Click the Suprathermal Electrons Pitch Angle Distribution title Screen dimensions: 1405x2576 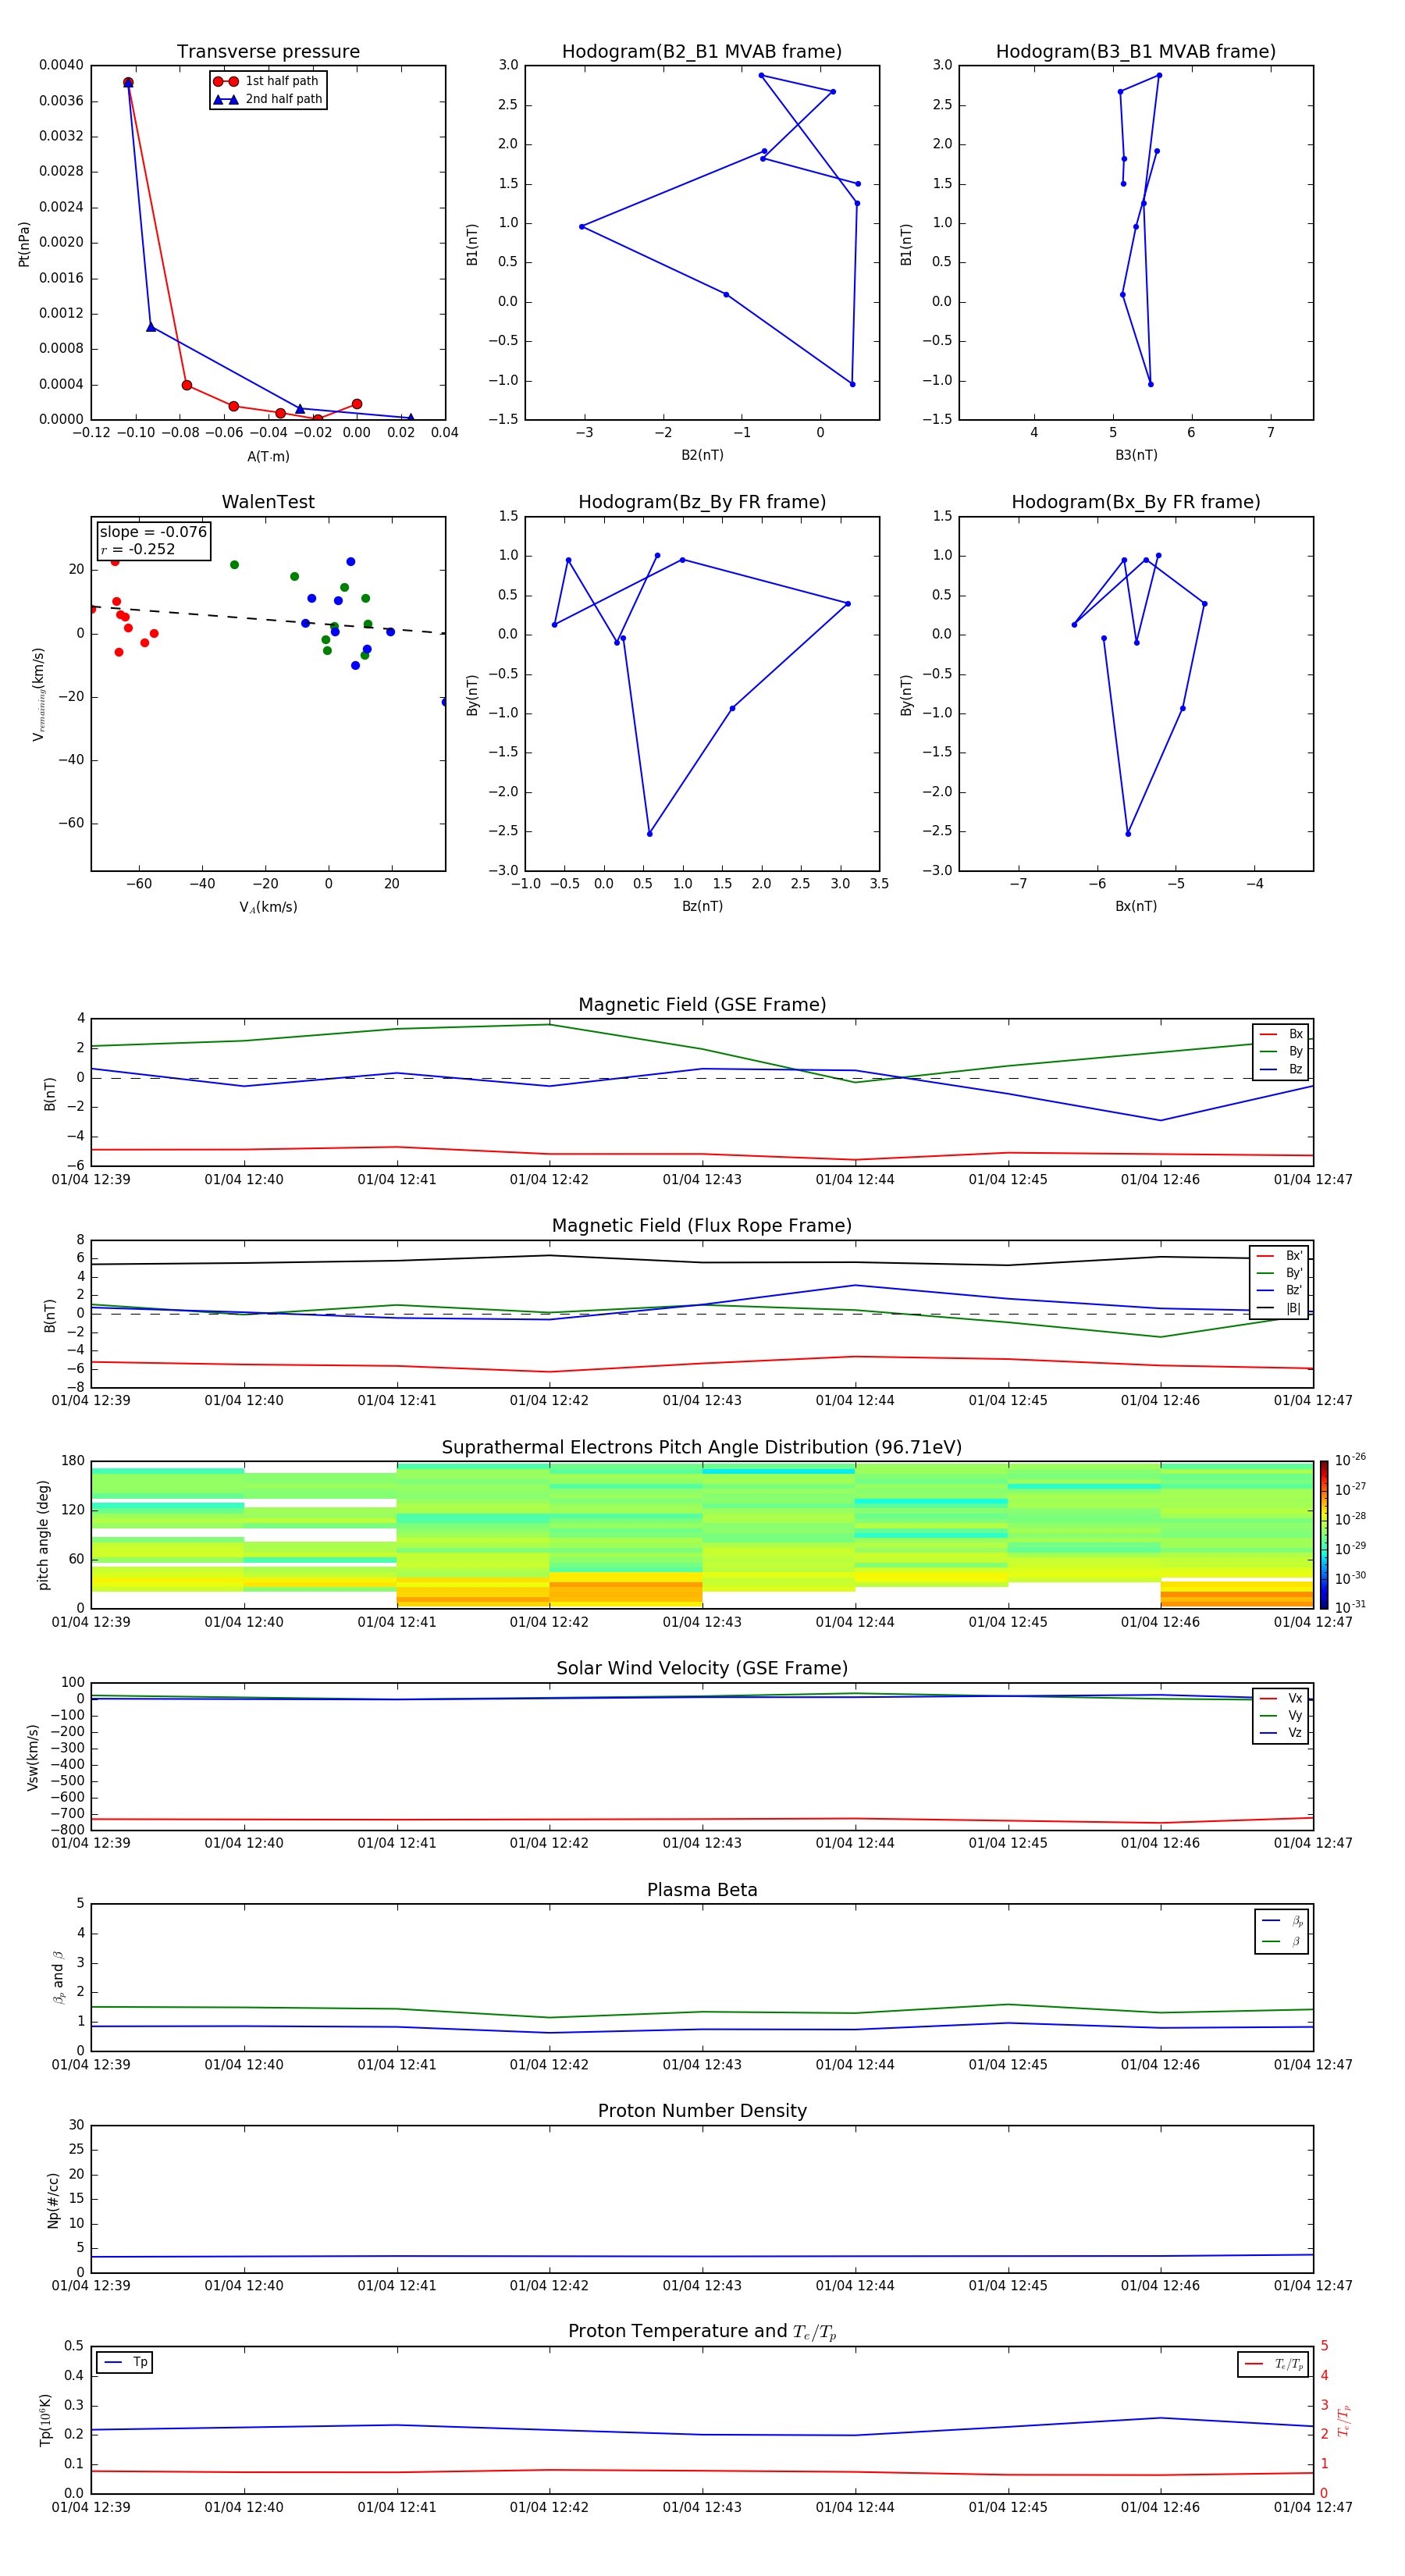coord(702,1447)
